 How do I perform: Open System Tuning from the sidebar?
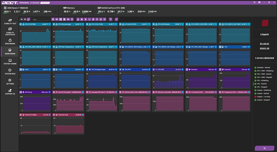click(x=10, y=61)
